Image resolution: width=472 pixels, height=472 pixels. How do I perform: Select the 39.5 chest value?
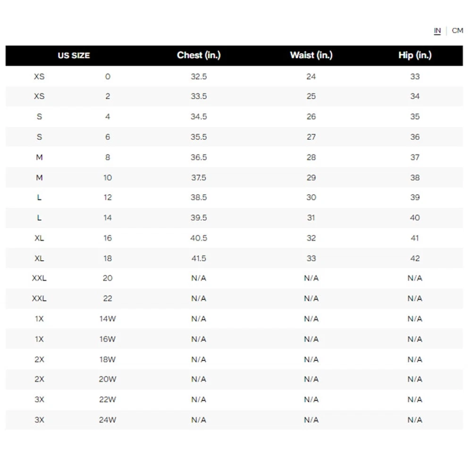click(x=199, y=218)
